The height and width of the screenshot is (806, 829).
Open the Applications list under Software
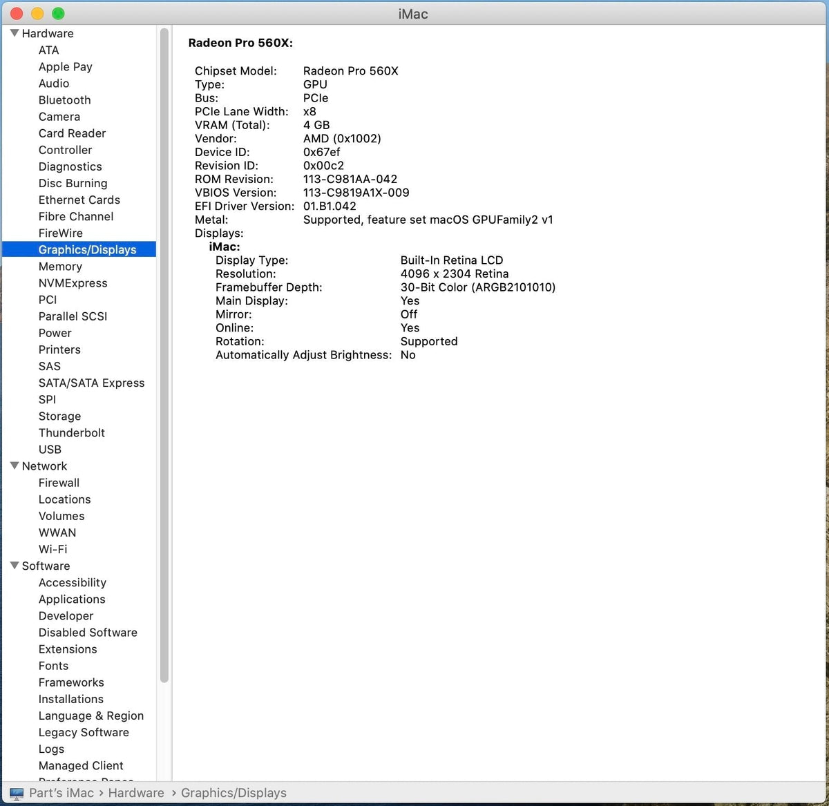72,599
